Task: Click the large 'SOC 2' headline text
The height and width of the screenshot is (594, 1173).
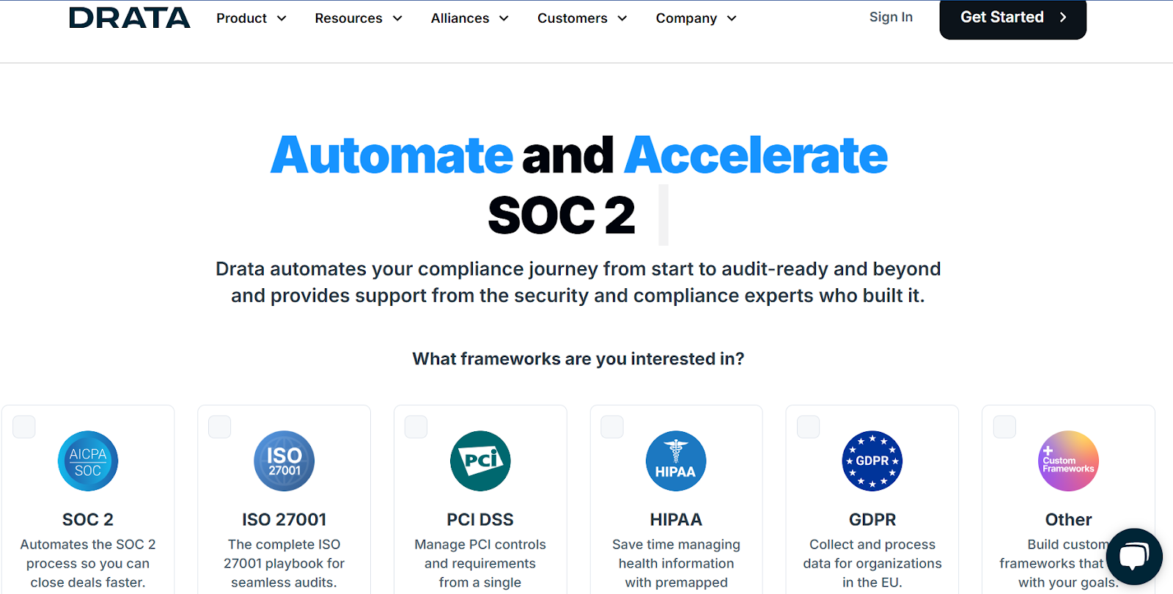Action: (x=562, y=216)
